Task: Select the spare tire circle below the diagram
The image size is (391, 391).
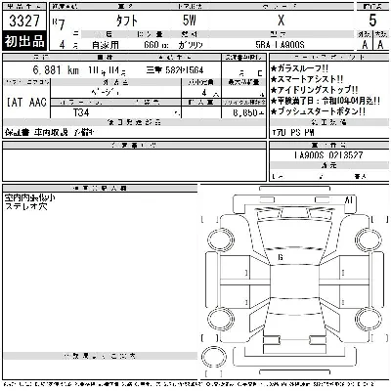Action: tap(214, 357)
